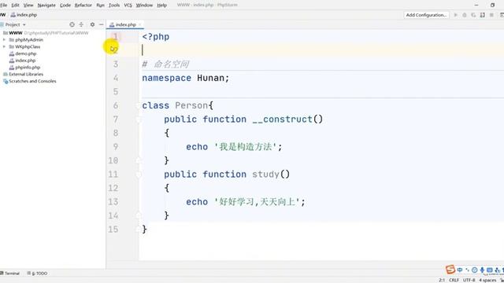Image resolution: width=504 pixels, height=283 pixels.
Task: Click the Debug bug toolbar icon
Action: click(465, 15)
